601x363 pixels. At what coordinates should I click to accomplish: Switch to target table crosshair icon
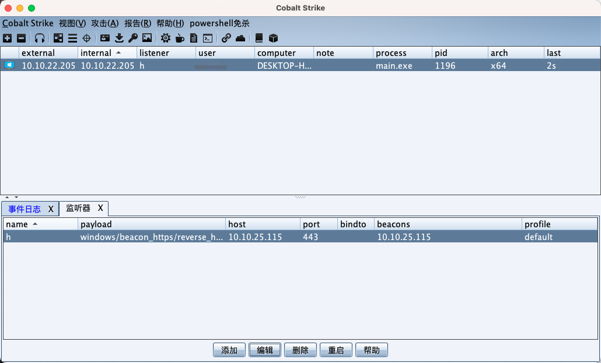coord(86,38)
